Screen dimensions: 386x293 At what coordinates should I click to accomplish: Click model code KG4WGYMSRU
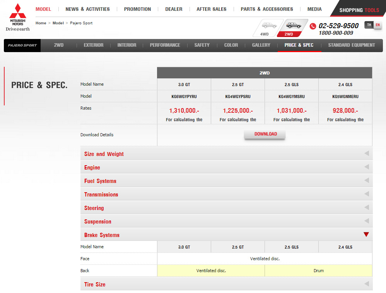coord(292,97)
